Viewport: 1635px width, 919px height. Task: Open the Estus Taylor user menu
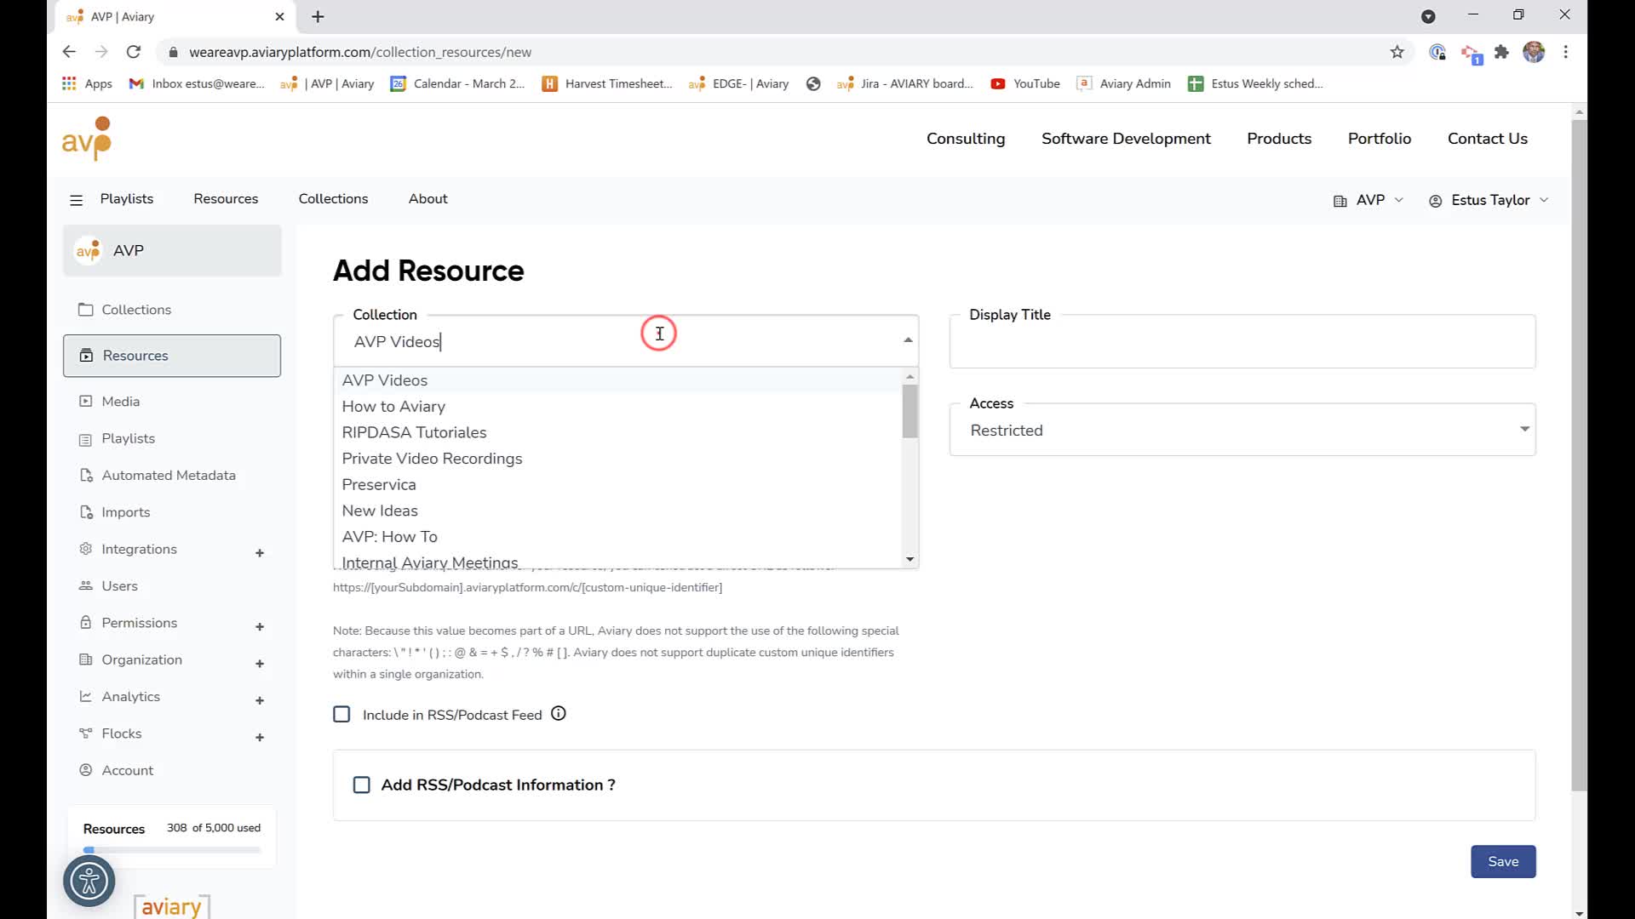point(1489,200)
